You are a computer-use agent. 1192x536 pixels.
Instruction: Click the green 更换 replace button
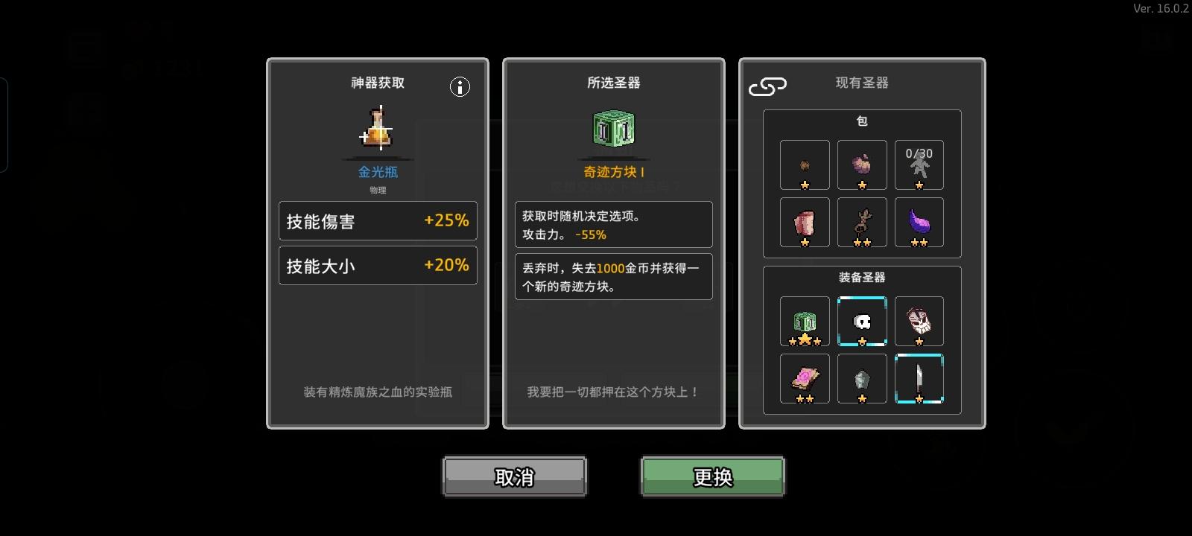pyautogui.click(x=713, y=476)
